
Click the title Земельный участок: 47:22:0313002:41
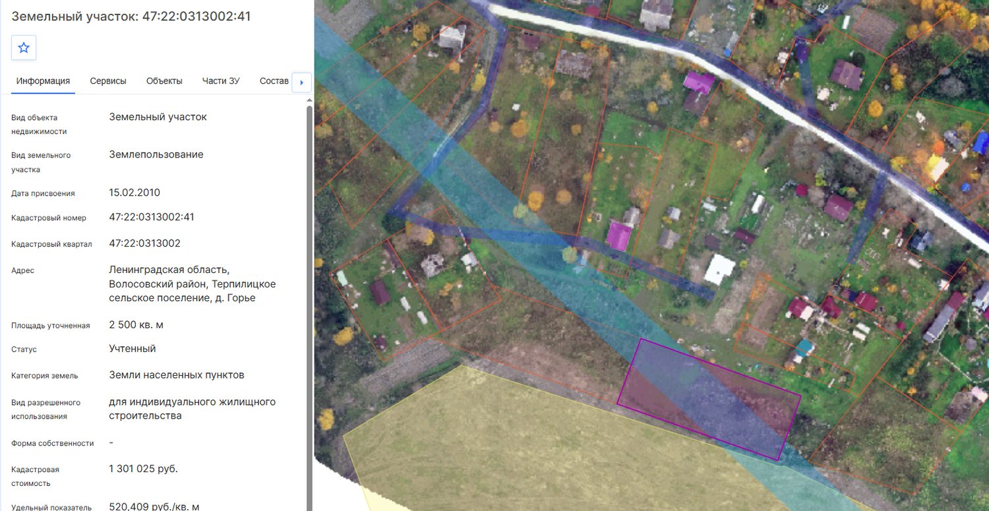click(131, 16)
